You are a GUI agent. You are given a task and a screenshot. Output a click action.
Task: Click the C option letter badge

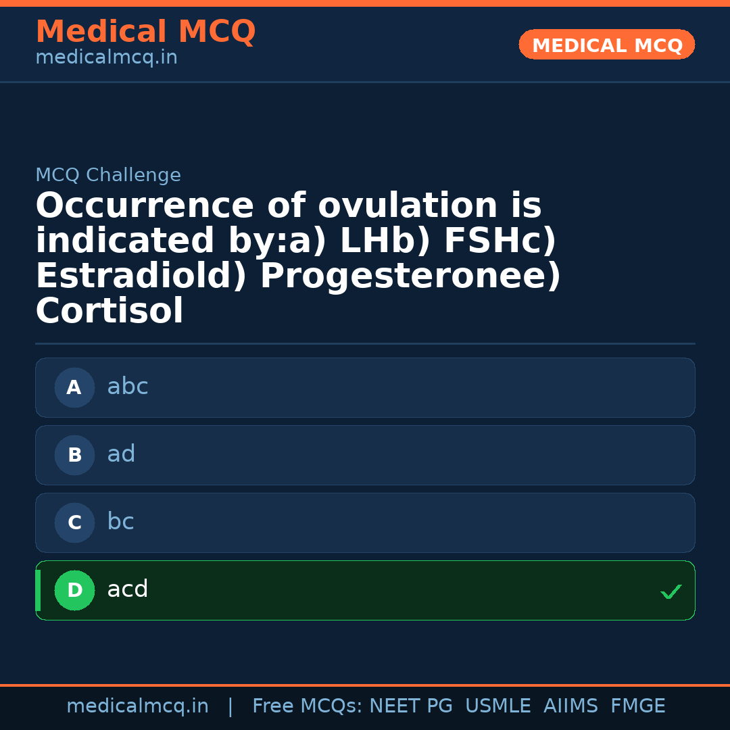click(74, 522)
